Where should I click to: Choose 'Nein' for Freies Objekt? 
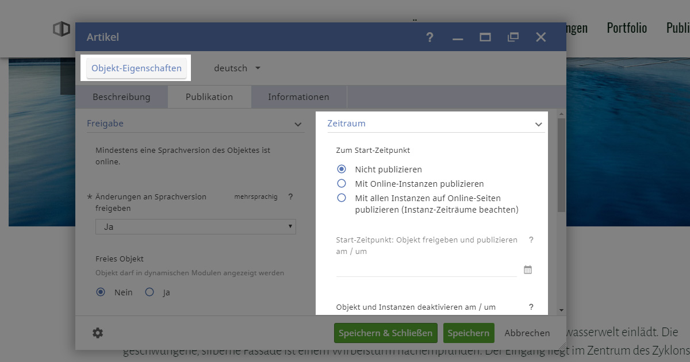click(x=101, y=292)
